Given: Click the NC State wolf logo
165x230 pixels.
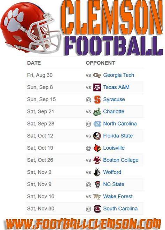Looking at the screenshot, I should click(x=97, y=184).
